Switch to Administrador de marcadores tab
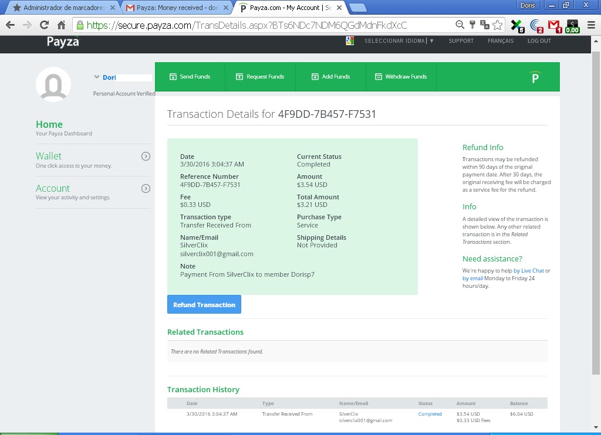 pos(63,8)
